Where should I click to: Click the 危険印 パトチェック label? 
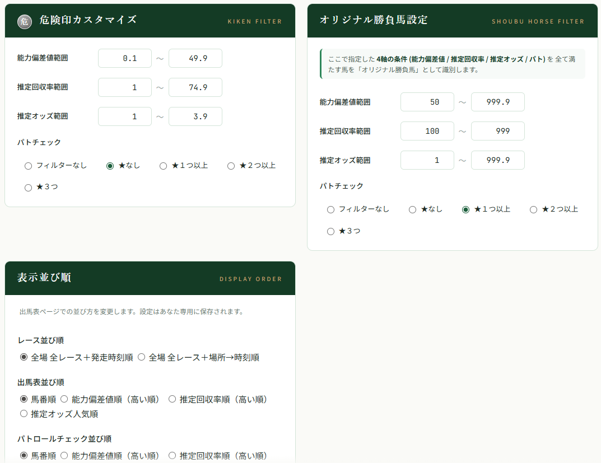pos(39,142)
